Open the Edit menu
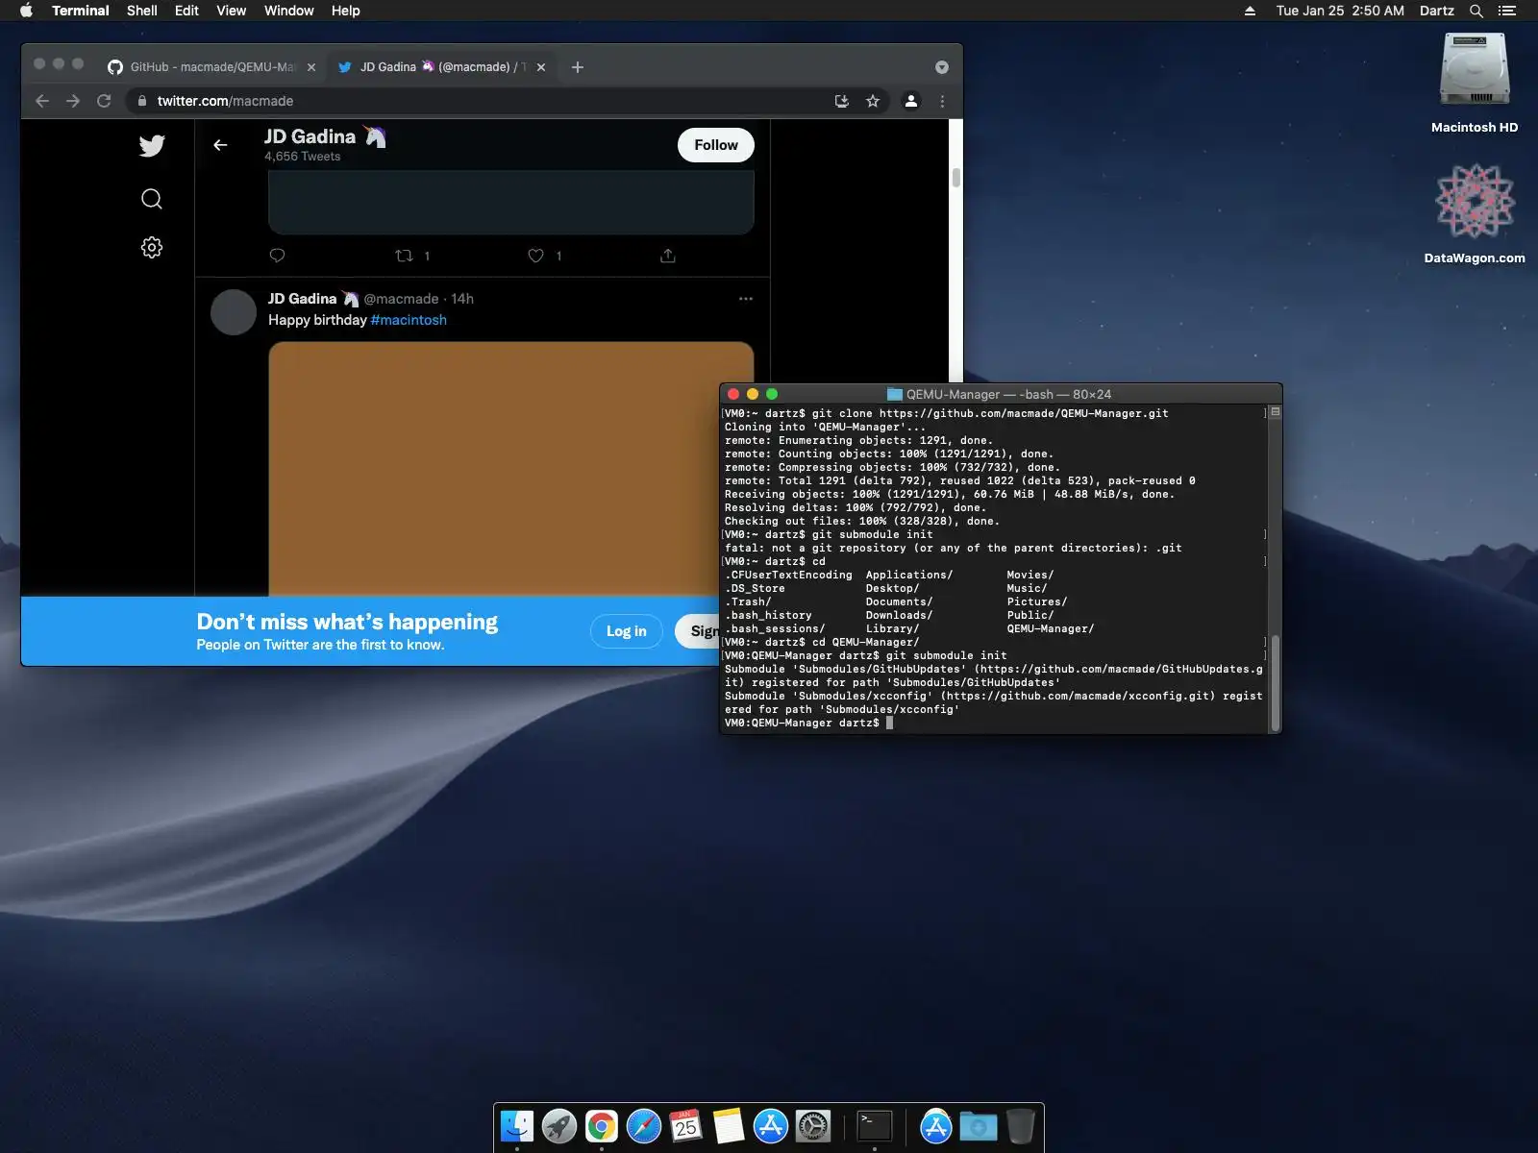This screenshot has height=1153, width=1538. [186, 11]
